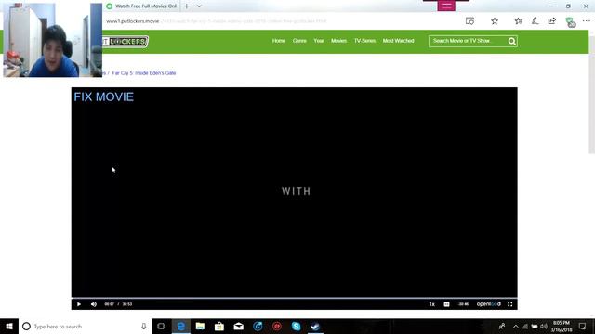The width and height of the screenshot is (595, 334).
Task: Open the reading view icon
Action: point(469,21)
